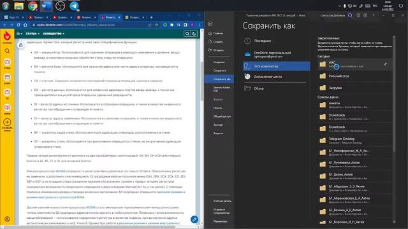Screen dimensions: 408x229
Task: Go back in Chrome browser
Action: 4,25
